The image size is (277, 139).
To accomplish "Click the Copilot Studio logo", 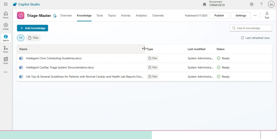I will click(15, 4).
